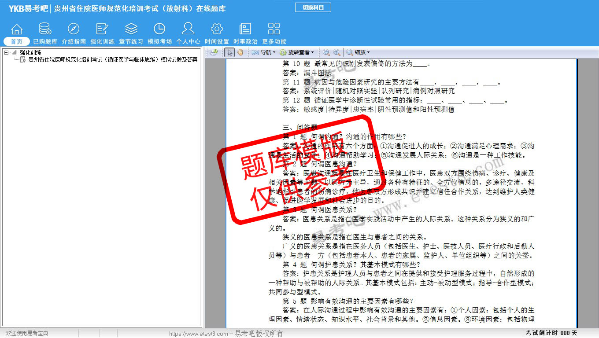The image size is (599, 338).
Task: Open the 导航 navigation dropdown
Action: click(264, 52)
